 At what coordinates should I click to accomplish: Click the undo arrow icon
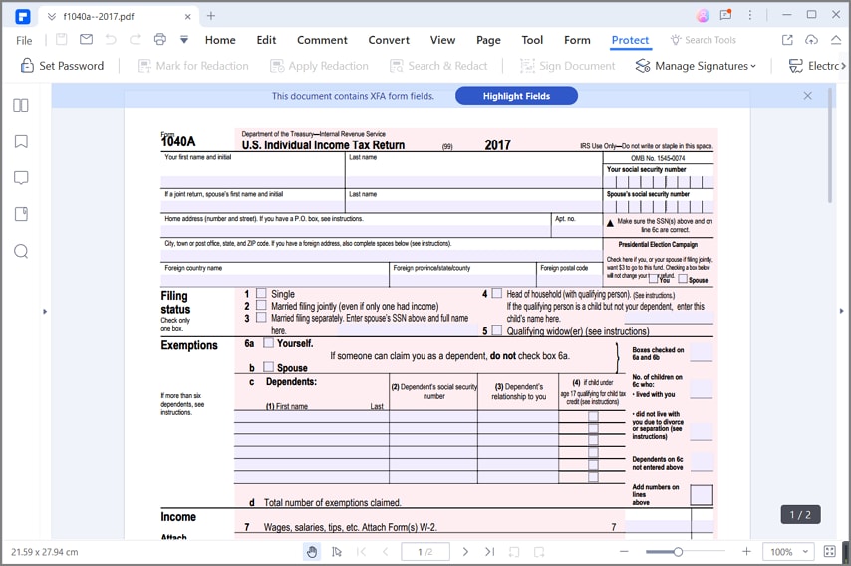111,39
